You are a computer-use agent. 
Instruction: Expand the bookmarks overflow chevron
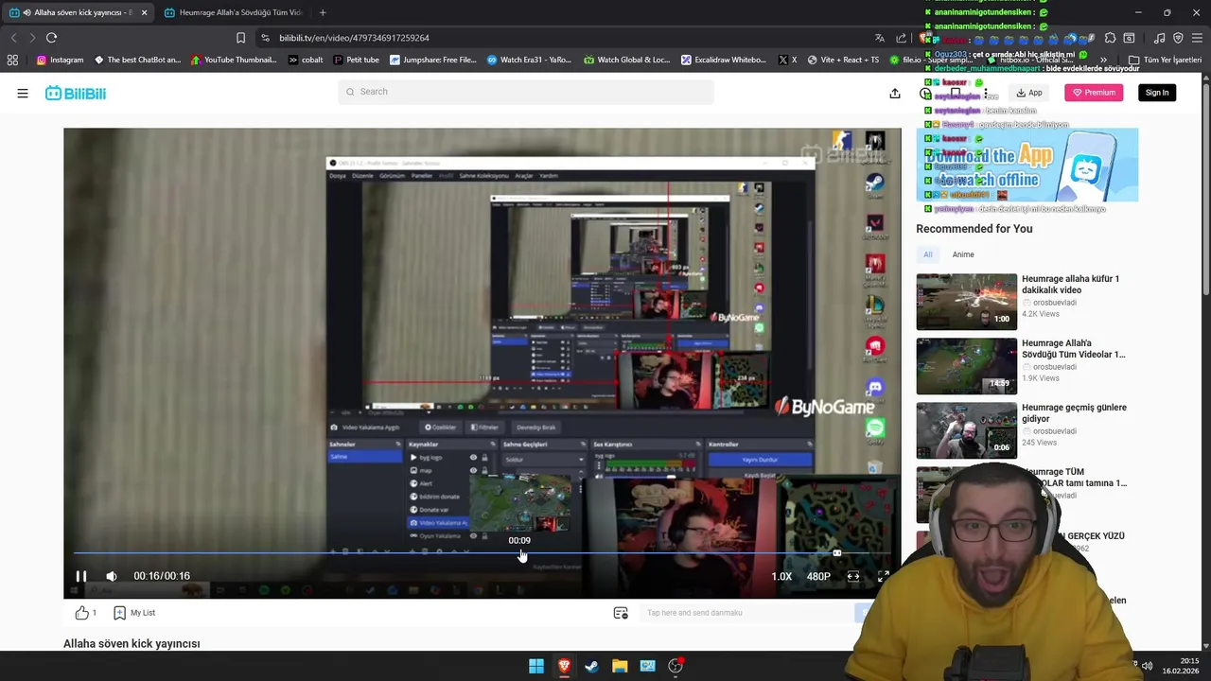coord(1103,60)
